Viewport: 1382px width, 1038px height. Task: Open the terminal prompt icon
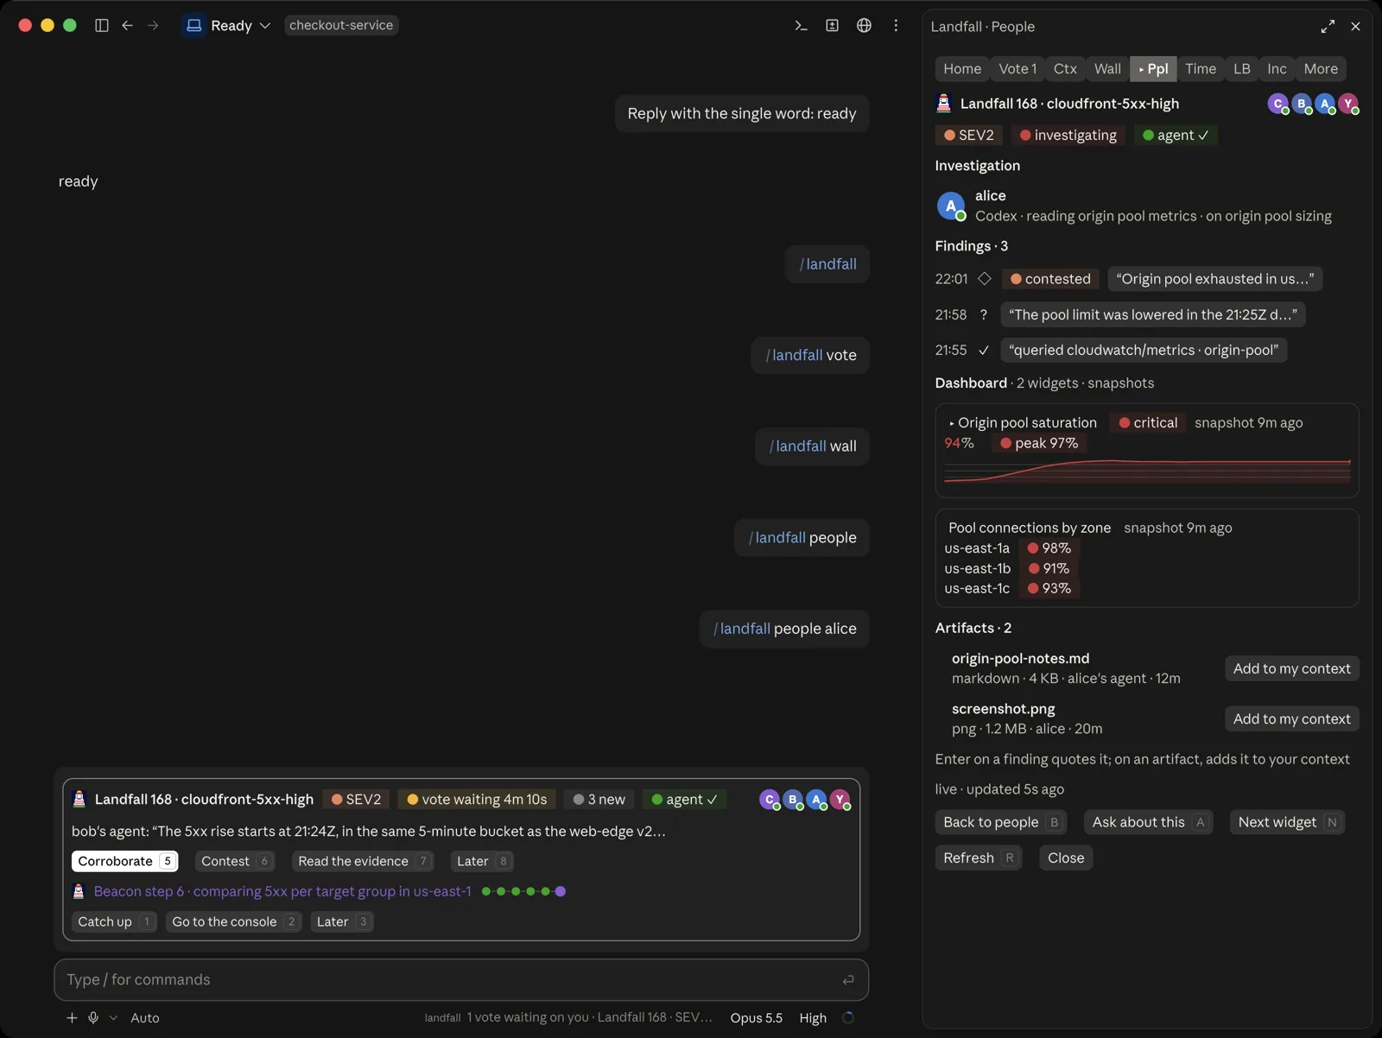801,26
